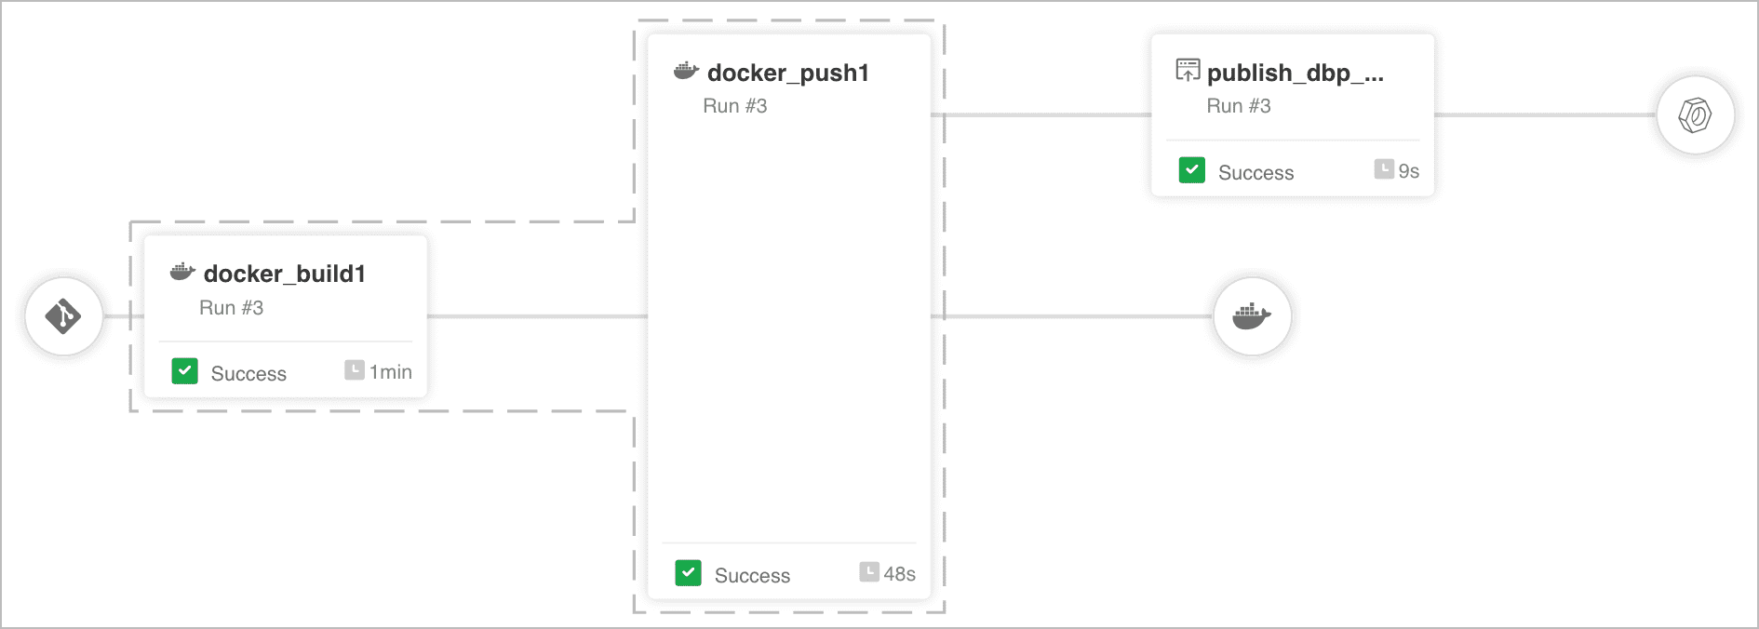Select Run #3 under publish_dbp step
The width and height of the screenshot is (1759, 629).
(x=1239, y=106)
